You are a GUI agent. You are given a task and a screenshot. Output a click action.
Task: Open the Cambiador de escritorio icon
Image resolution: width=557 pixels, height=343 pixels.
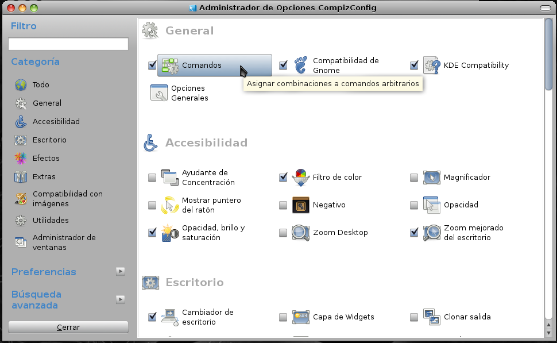(170, 317)
